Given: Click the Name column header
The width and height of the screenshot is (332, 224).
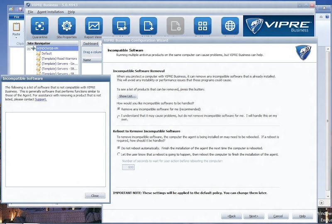Looking at the screenshot, I should click(x=92, y=60).
